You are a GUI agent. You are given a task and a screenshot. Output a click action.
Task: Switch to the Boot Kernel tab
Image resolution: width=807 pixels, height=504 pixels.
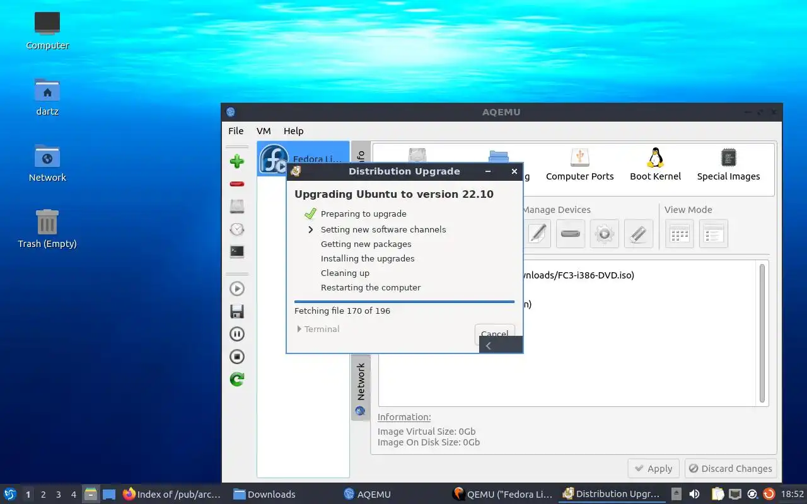click(655, 165)
